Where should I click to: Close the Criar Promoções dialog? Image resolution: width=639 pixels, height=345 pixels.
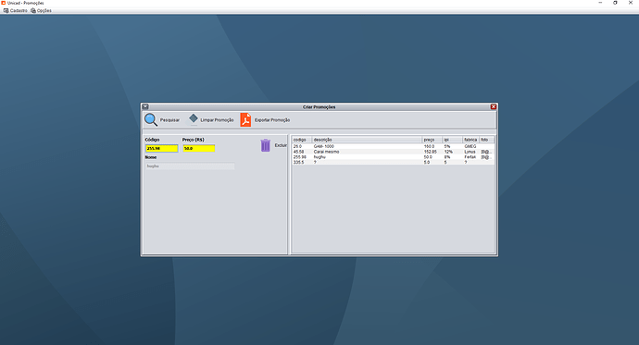point(493,106)
